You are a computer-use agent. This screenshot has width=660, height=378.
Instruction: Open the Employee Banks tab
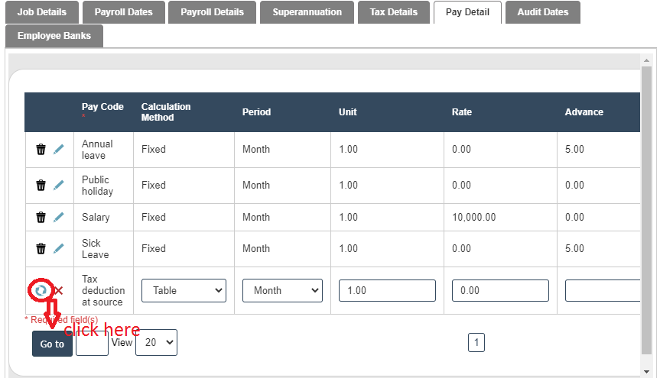point(54,36)
